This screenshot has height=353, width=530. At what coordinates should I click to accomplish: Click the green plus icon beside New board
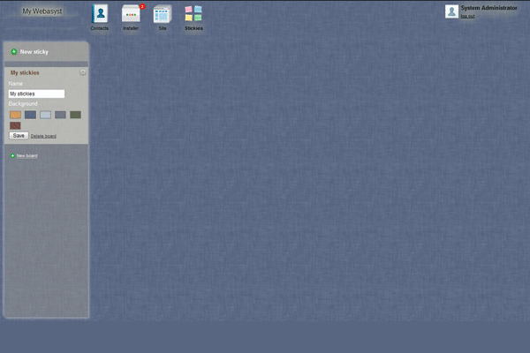click(x=12, y=155)
